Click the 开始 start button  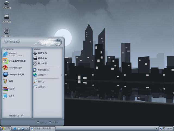6,129
